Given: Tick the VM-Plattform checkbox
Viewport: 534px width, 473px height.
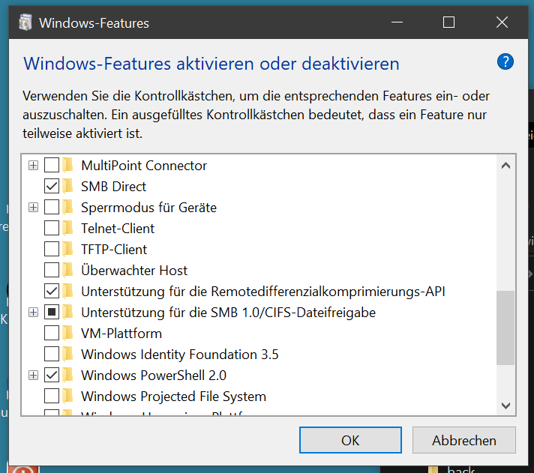Looking at the screenshot, I should click(52, 334).
